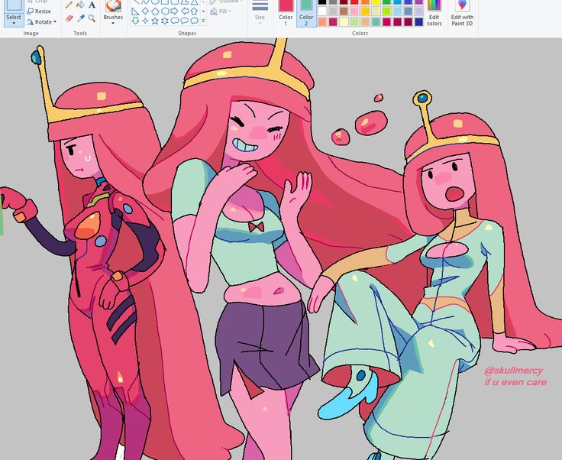Image resolution: width=562 pixels, height=460 pixels.
Task: Pick the custom teal swatch
Action: (376, 22)
